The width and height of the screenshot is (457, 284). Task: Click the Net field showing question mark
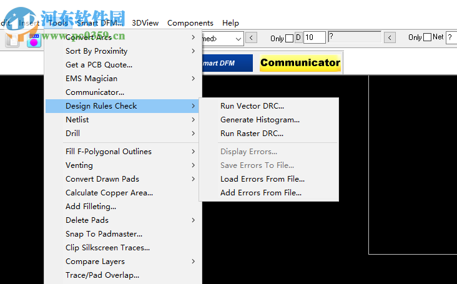point(451,37)
